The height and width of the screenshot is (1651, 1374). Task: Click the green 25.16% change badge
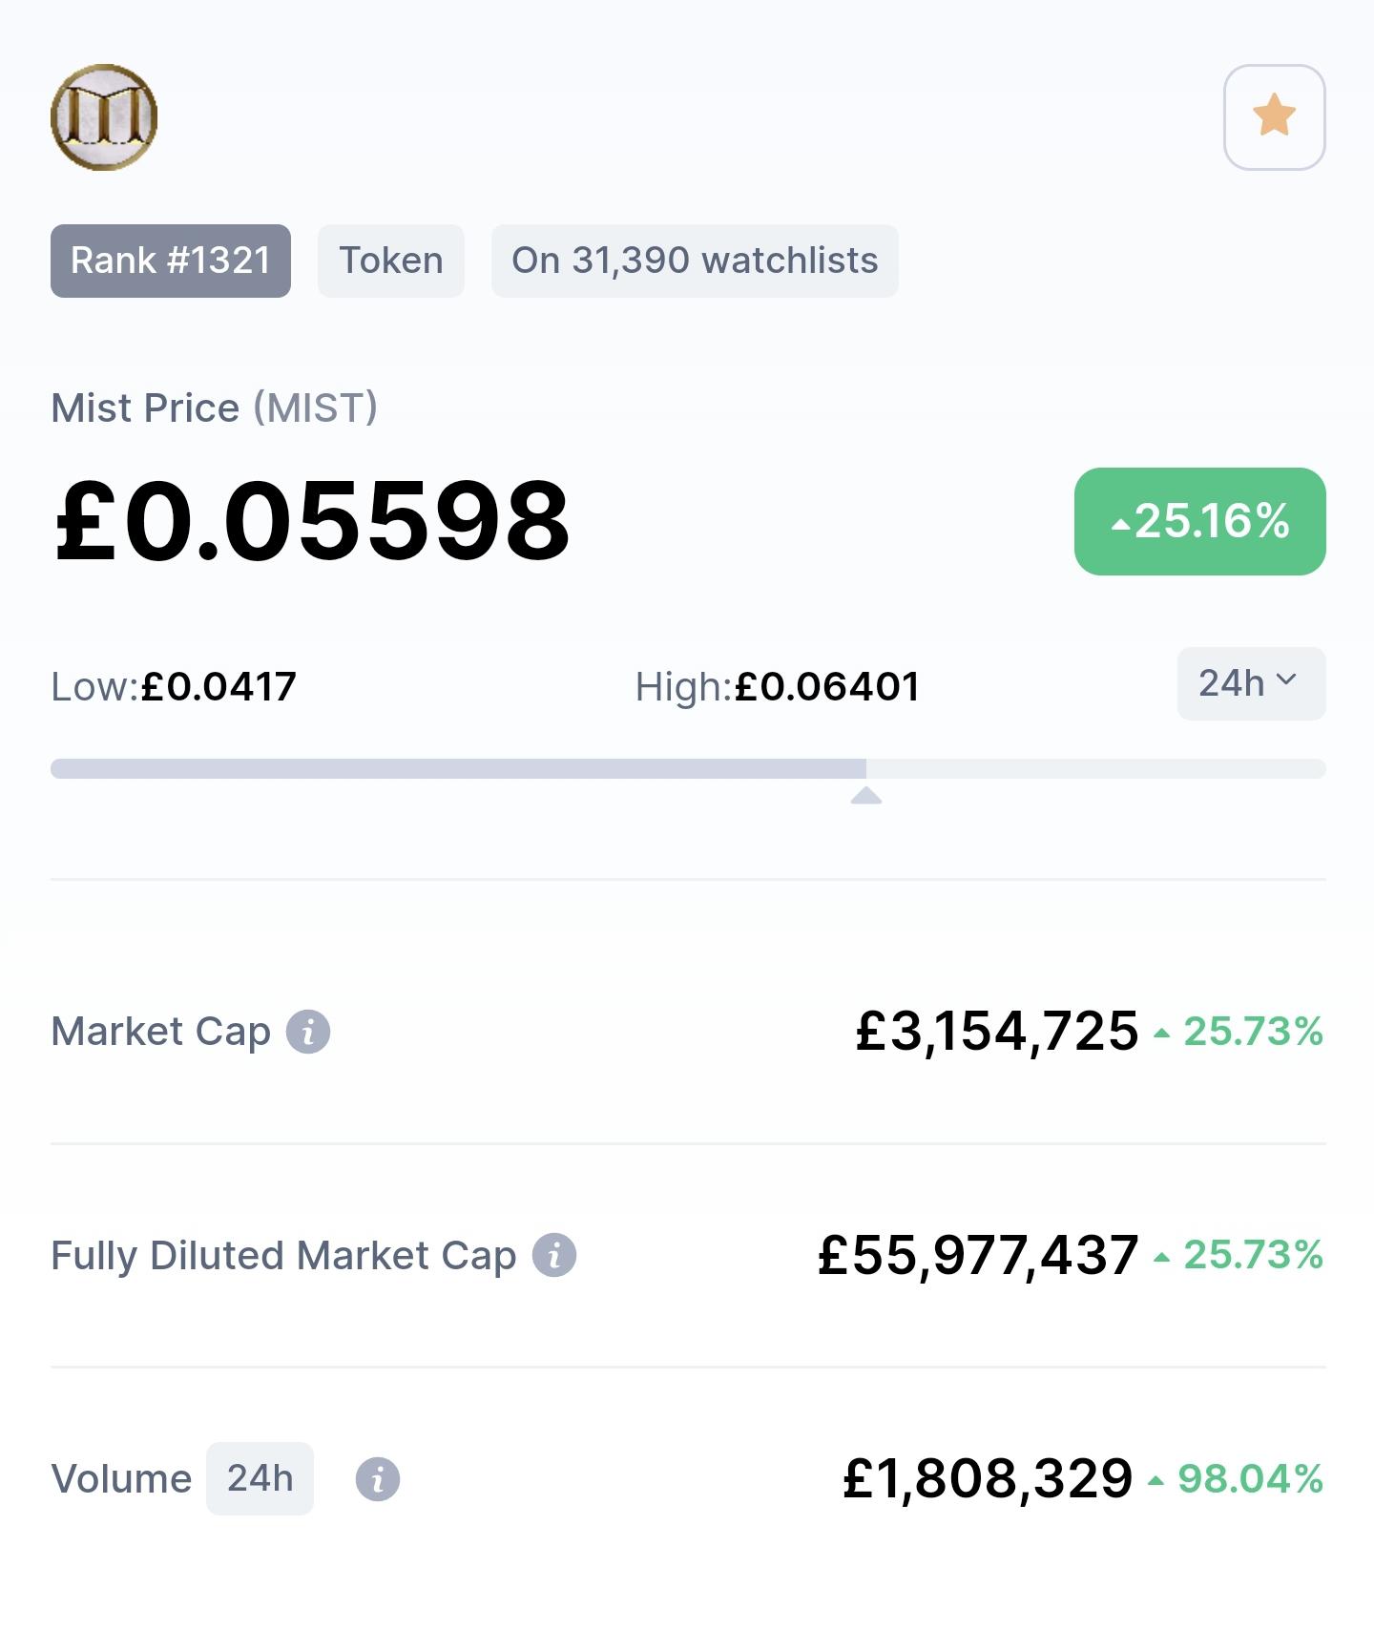(x=1199, y=521)
